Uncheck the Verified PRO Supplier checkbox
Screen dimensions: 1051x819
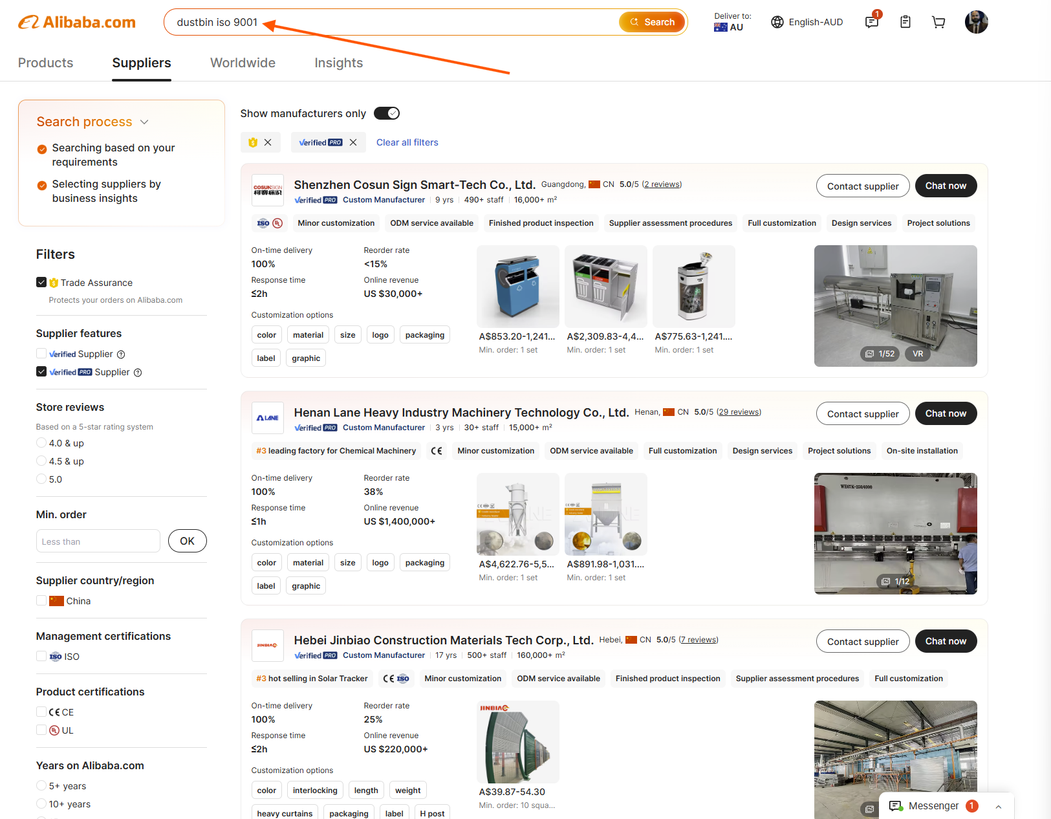41,371
